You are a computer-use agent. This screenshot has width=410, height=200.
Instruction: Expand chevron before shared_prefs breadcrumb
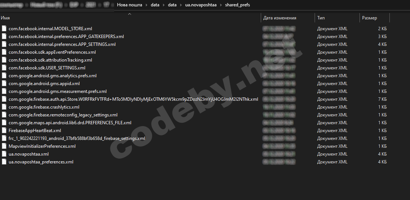pos(221,5)
